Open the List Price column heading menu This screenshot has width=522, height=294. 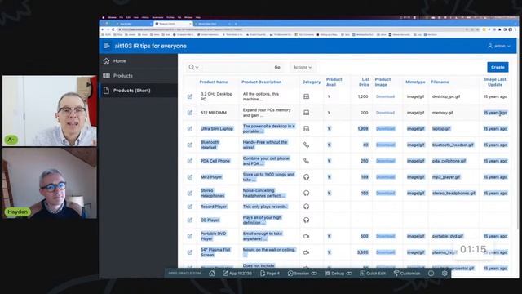(x=365, y=82)
